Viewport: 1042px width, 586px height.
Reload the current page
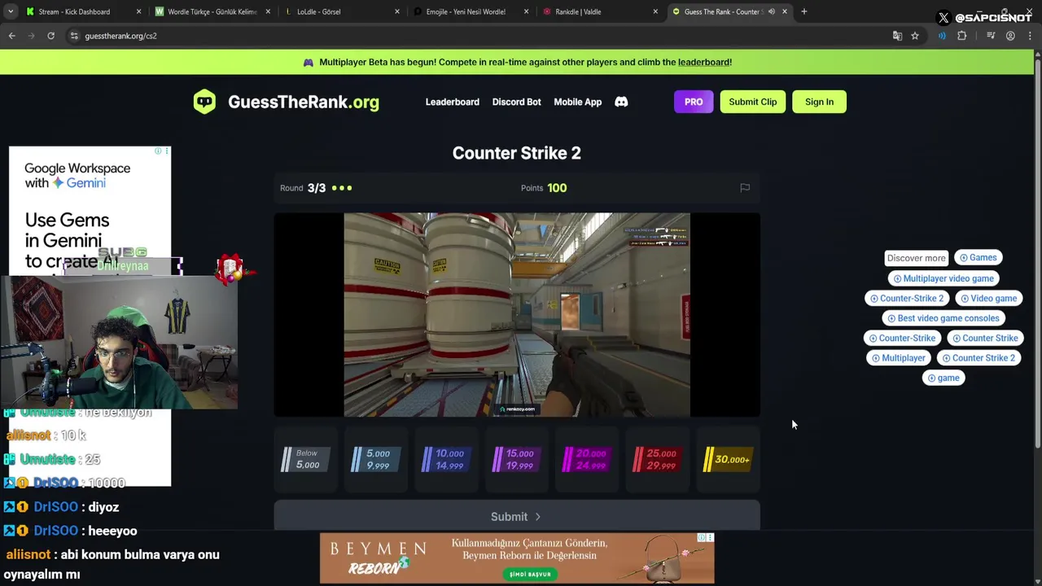[x=50, y=36]
